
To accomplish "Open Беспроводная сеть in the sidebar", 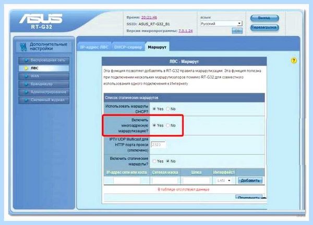I will coord(44,60).
